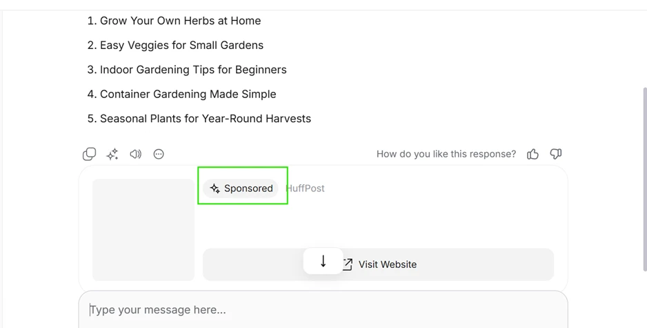Open the HuffPost sponsor link
The image size is (647, 328).
coord(306,189)
